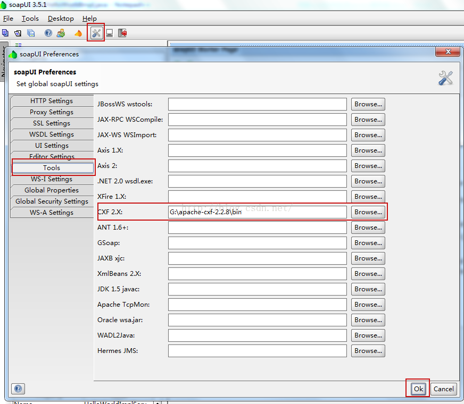The image size is (464, 404).
Task: Switch to WS-I Settings tab
Action: point(52,179)
